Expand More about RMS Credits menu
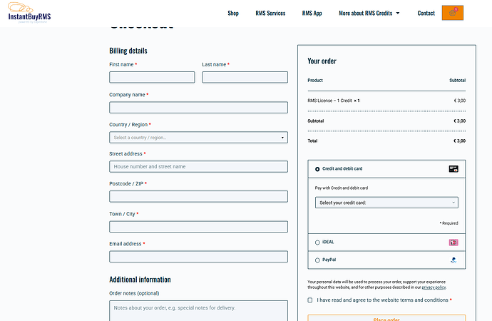492x321 pixels. coord(369,13)
